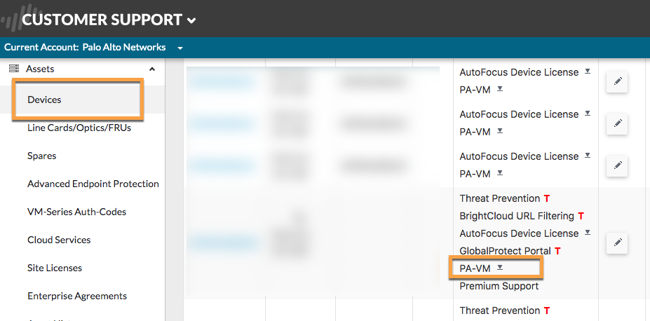Go to Spares
This screenshot has width=650, height=321.
(x=42, y=156)
